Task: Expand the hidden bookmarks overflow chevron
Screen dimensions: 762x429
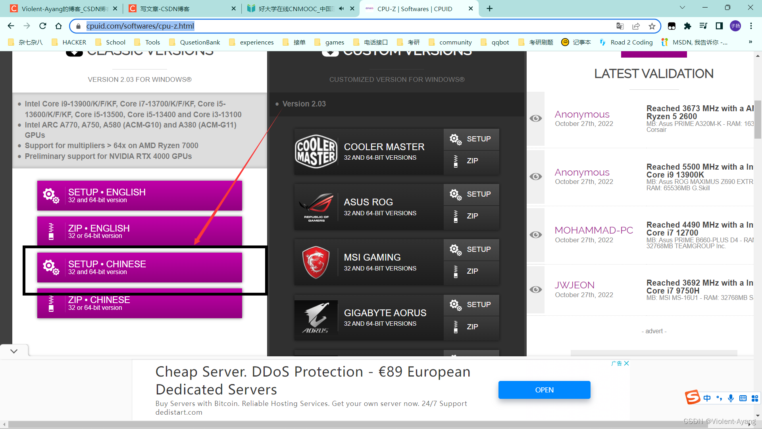Action: pyautogui.click(x=750, y=42)
